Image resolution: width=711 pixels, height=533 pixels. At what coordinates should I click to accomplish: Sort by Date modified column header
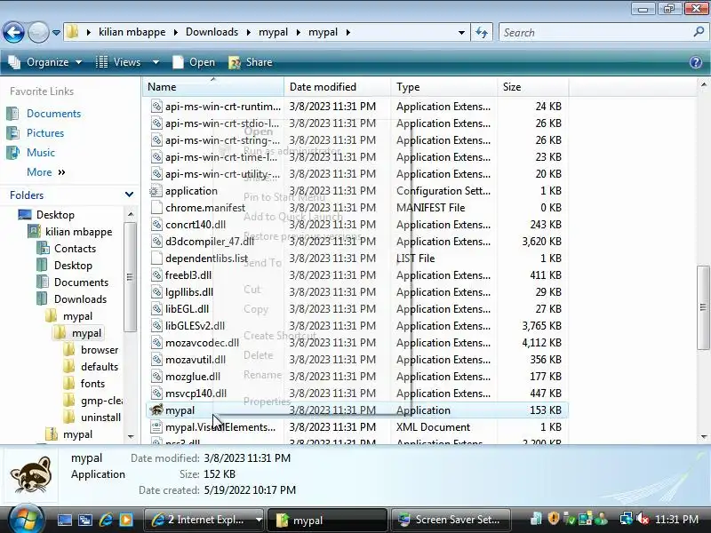(x=337, y=86)
